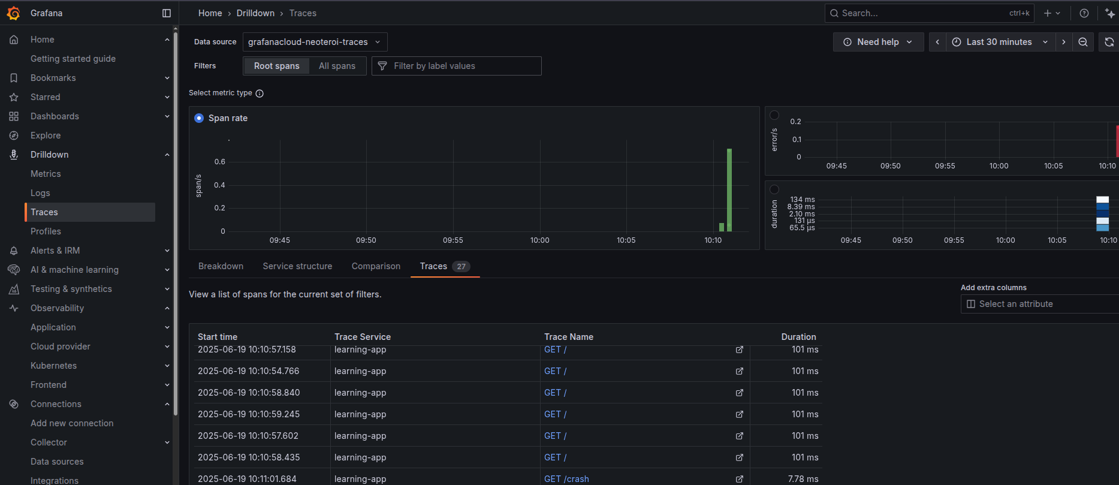1119x485 pixels.
Task: Click the Grafana logo icon
Action: click(x=13, y=13)
